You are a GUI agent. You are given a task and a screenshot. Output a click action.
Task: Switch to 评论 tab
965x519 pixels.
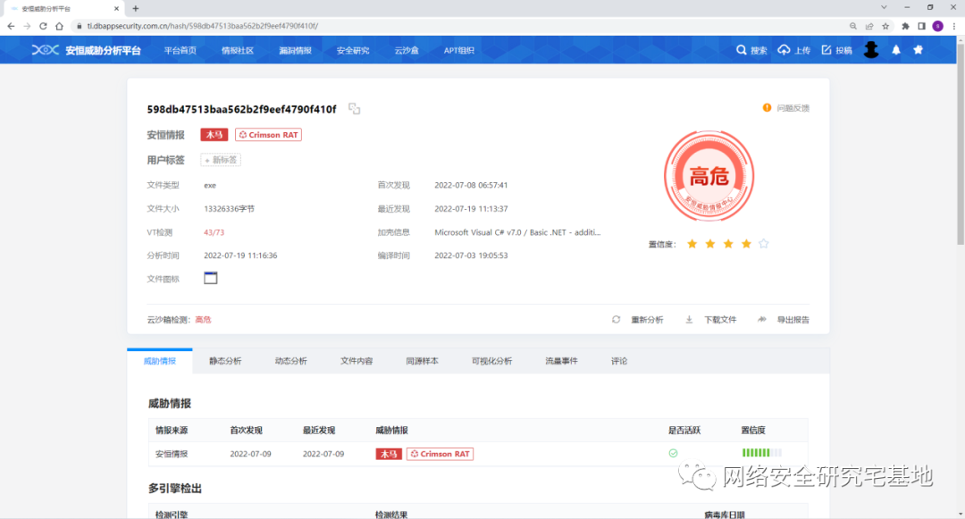pyautogui.click(x=619, y=361)
